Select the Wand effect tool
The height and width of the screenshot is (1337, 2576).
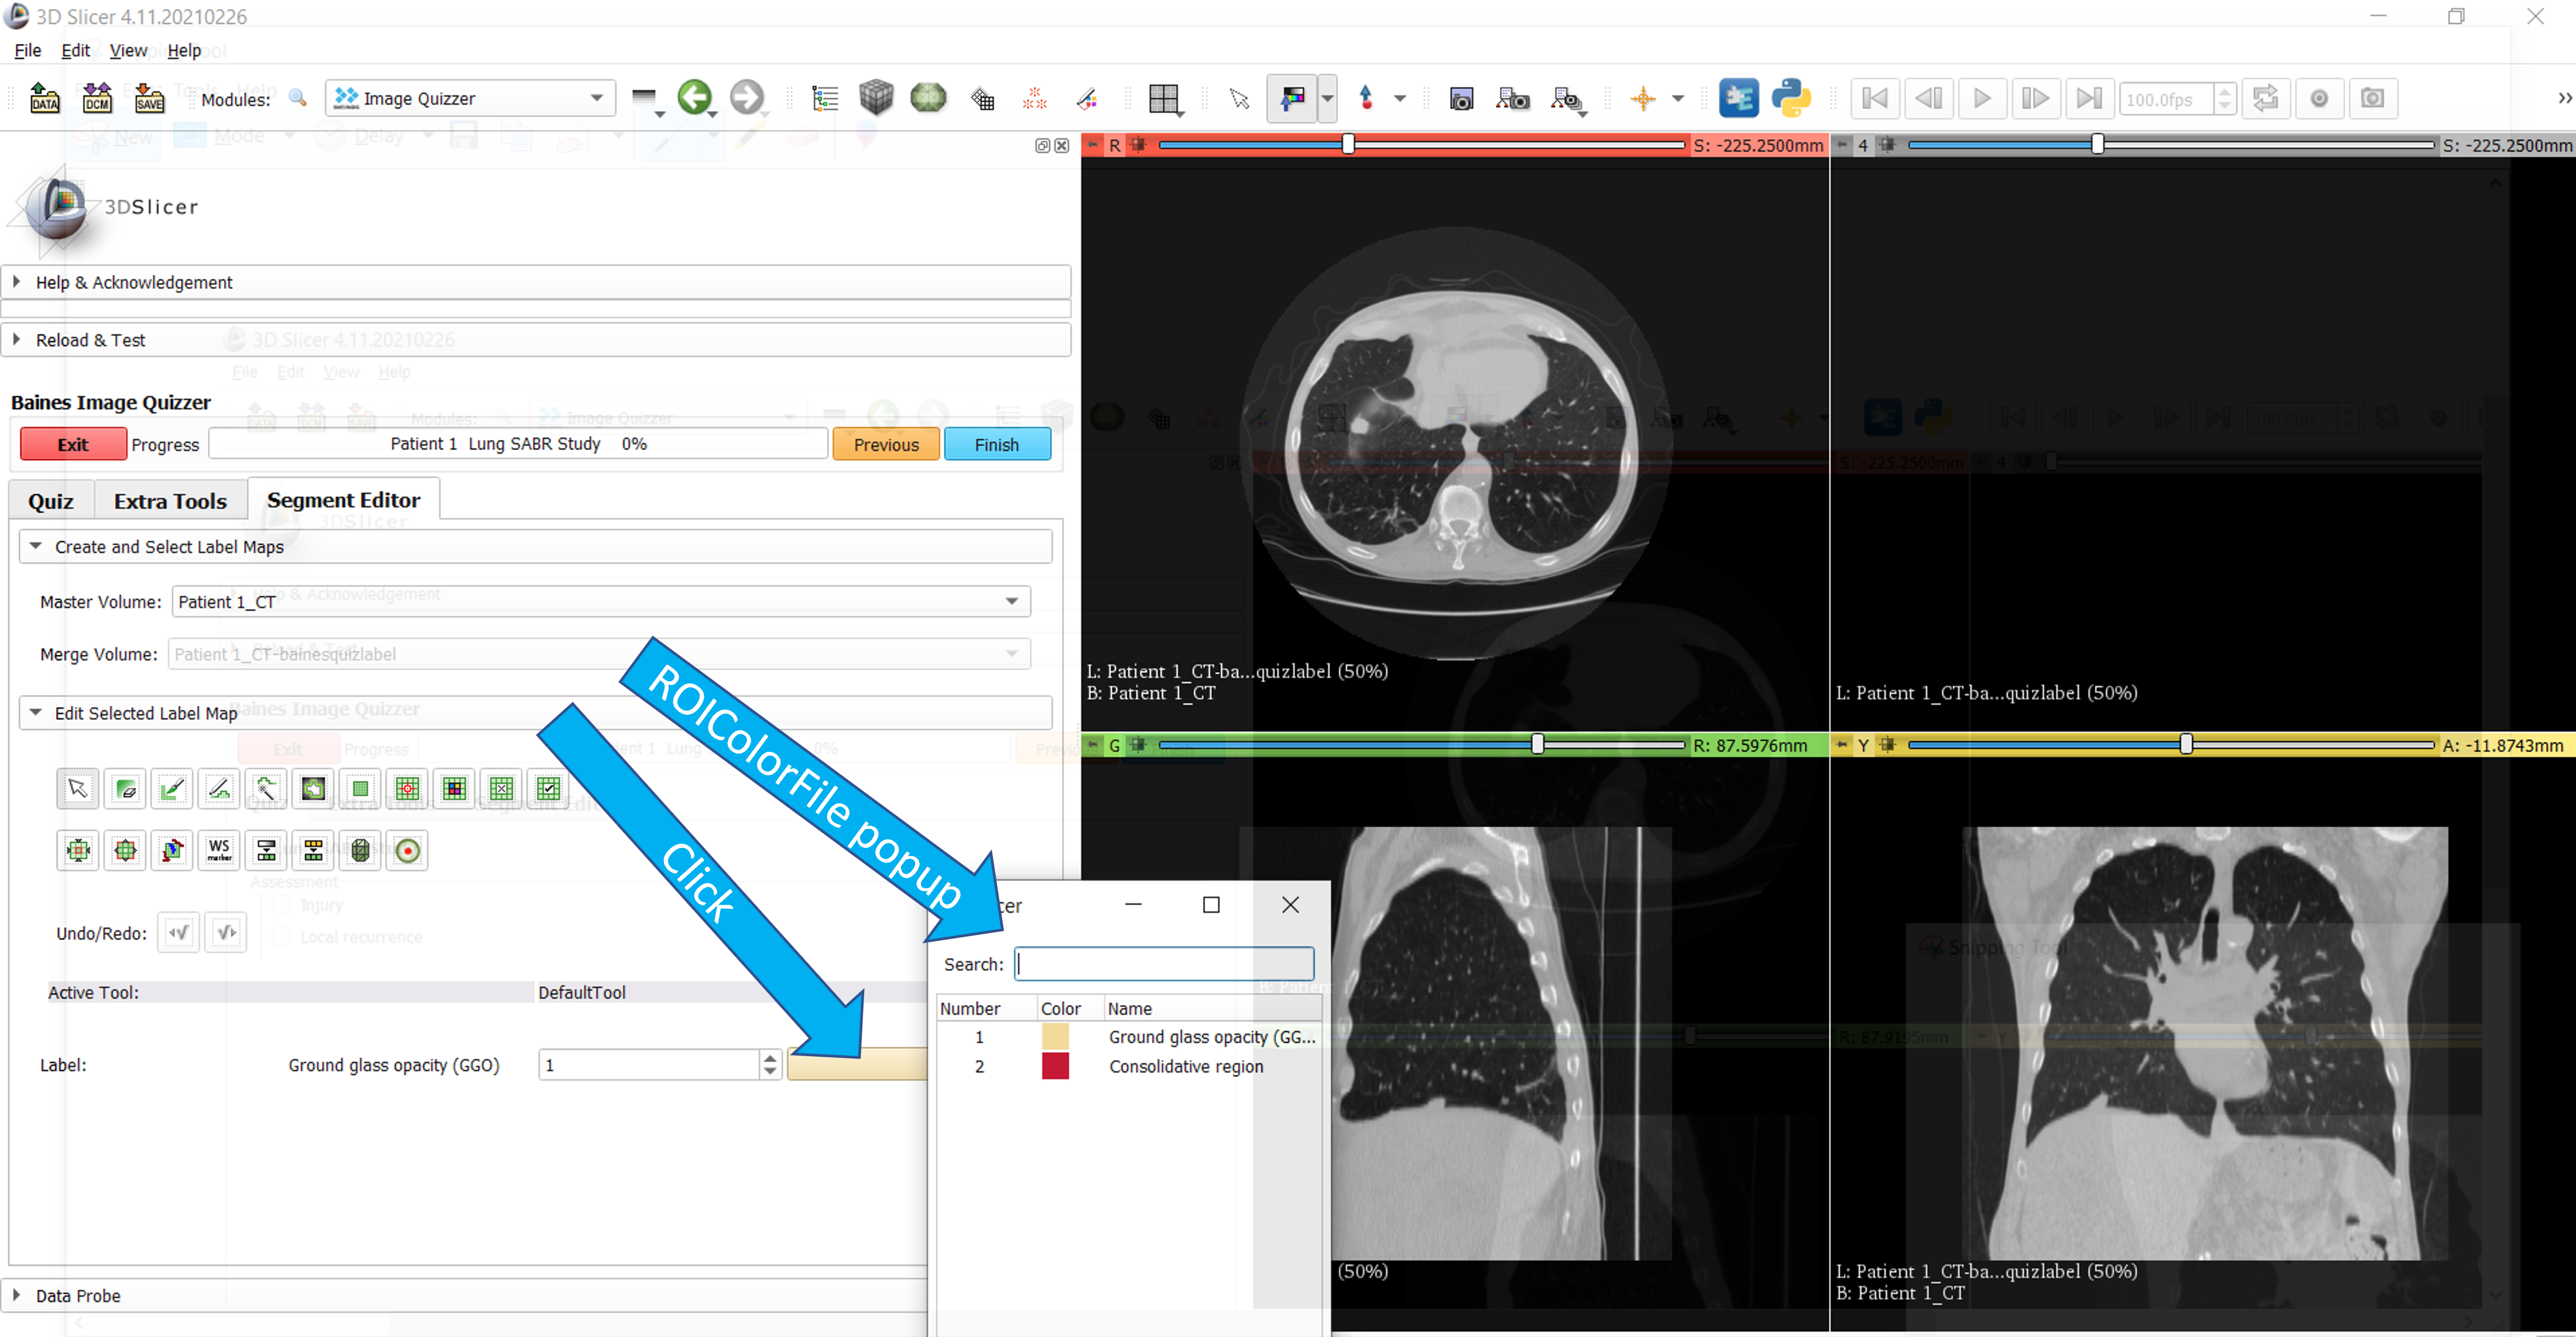(x=266, y=789)
